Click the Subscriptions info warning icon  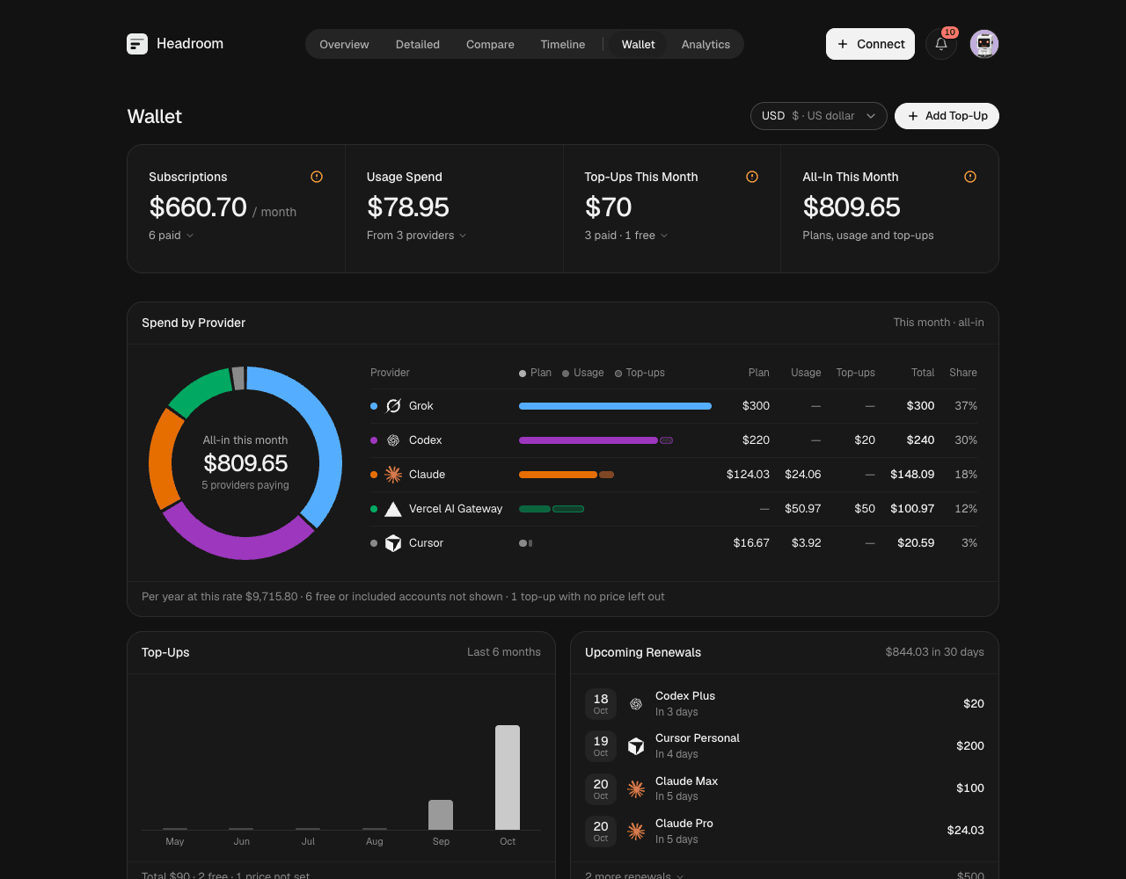(317, 177)
